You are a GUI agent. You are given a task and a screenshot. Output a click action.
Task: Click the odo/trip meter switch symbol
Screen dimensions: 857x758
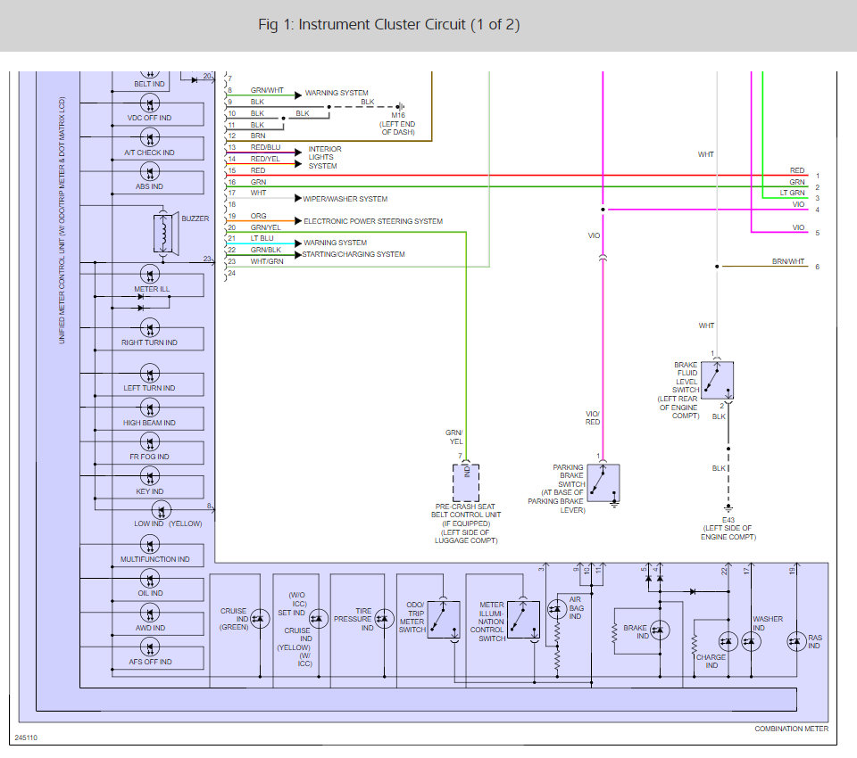(444, 620)
